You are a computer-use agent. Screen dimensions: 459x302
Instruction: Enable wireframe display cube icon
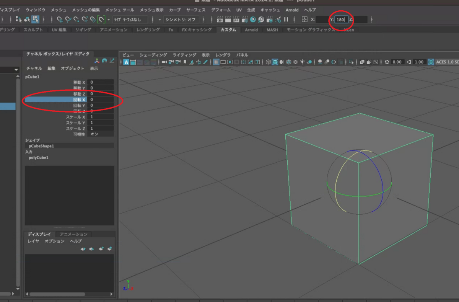click(268, 62)
